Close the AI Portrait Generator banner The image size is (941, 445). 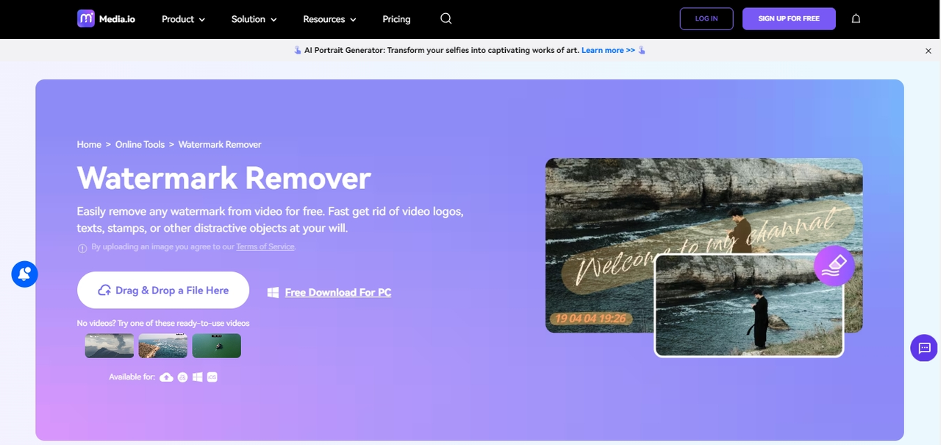pyautogui.click(x=929, y=51)
